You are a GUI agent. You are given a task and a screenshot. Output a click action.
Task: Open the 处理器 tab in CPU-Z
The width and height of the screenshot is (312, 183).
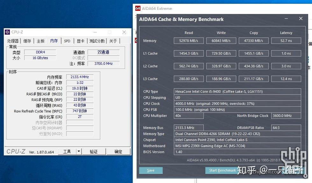pos(13,41)
